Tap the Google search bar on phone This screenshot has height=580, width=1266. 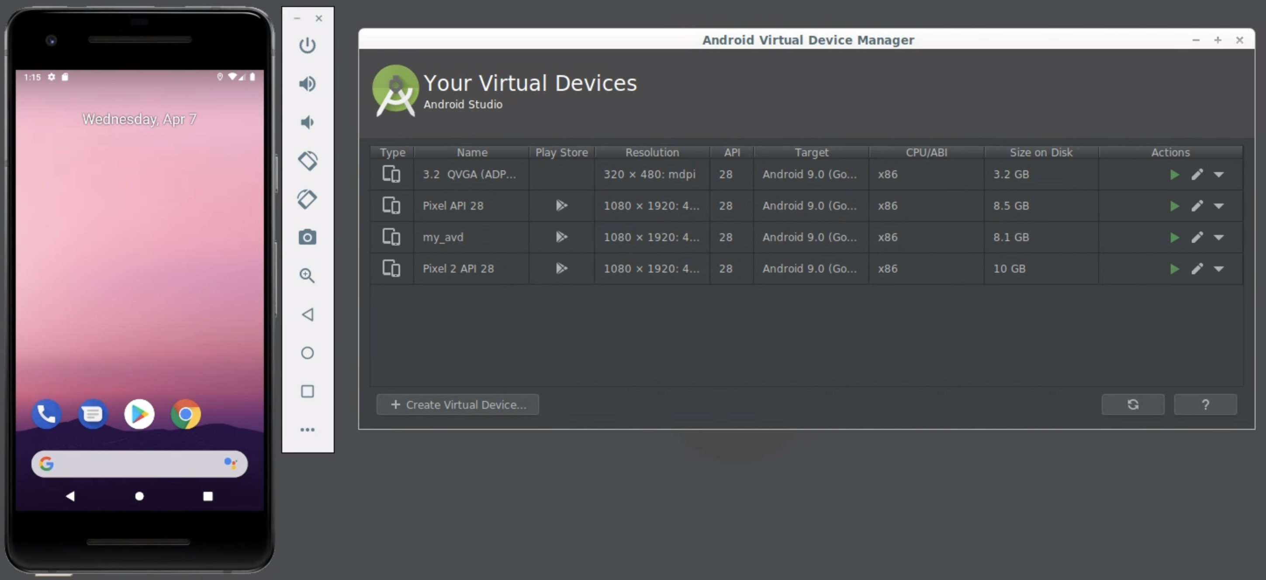[x=139, y=463]
